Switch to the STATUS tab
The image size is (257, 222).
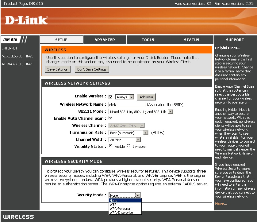192,39
